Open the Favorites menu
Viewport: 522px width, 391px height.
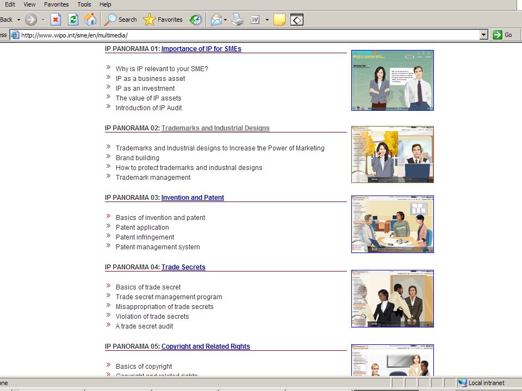click(x=56, y=4)
